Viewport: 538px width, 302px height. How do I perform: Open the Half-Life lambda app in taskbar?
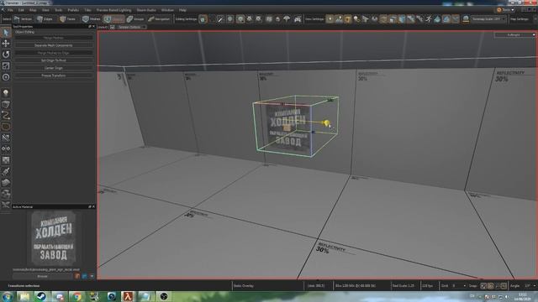[128, 296]
